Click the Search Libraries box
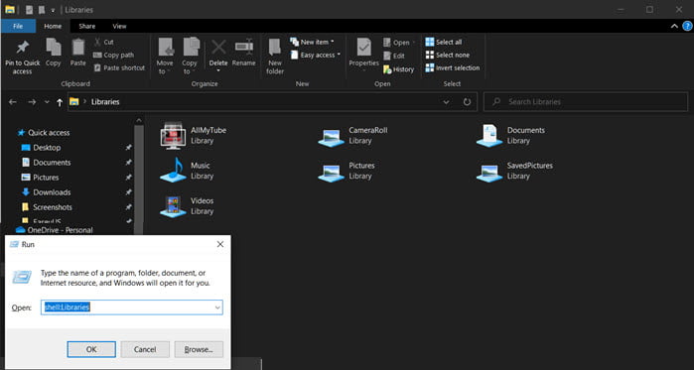694x370 pixels. pos(586,101)
